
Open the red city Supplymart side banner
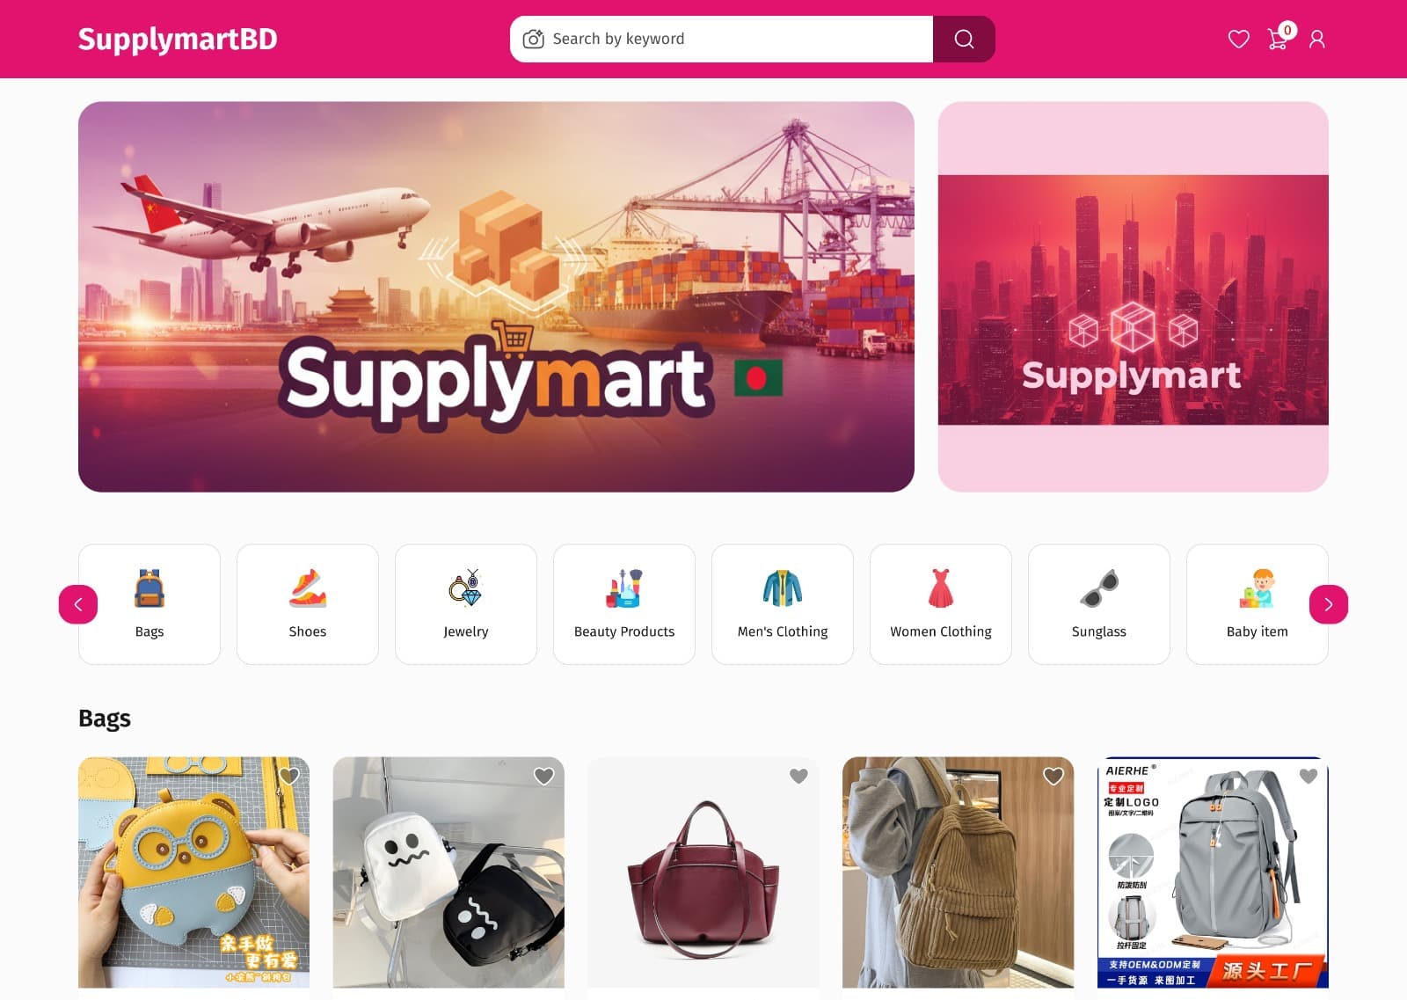click(1133, 297)
